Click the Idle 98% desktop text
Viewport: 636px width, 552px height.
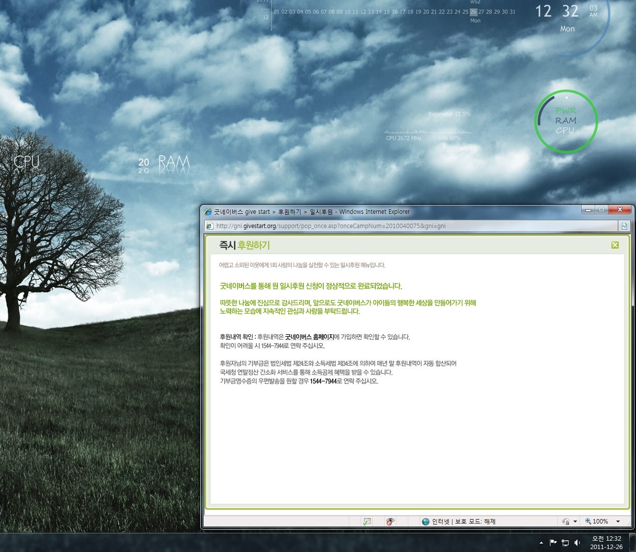[x=449, y=138]
